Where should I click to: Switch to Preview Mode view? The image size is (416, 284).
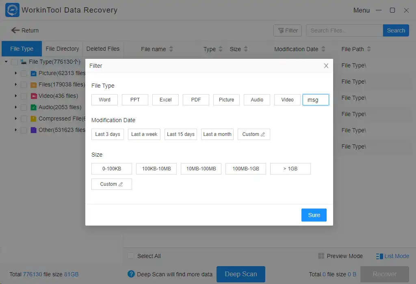pos(340,256)
